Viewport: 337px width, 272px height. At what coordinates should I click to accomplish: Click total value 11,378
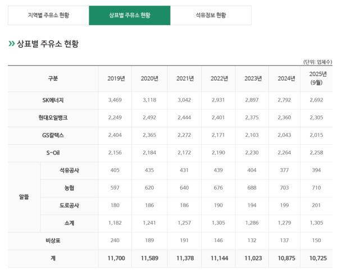point(185,259)
